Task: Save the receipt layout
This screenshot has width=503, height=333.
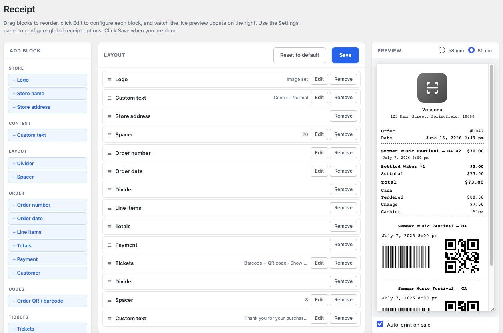Action: [345, 55]
